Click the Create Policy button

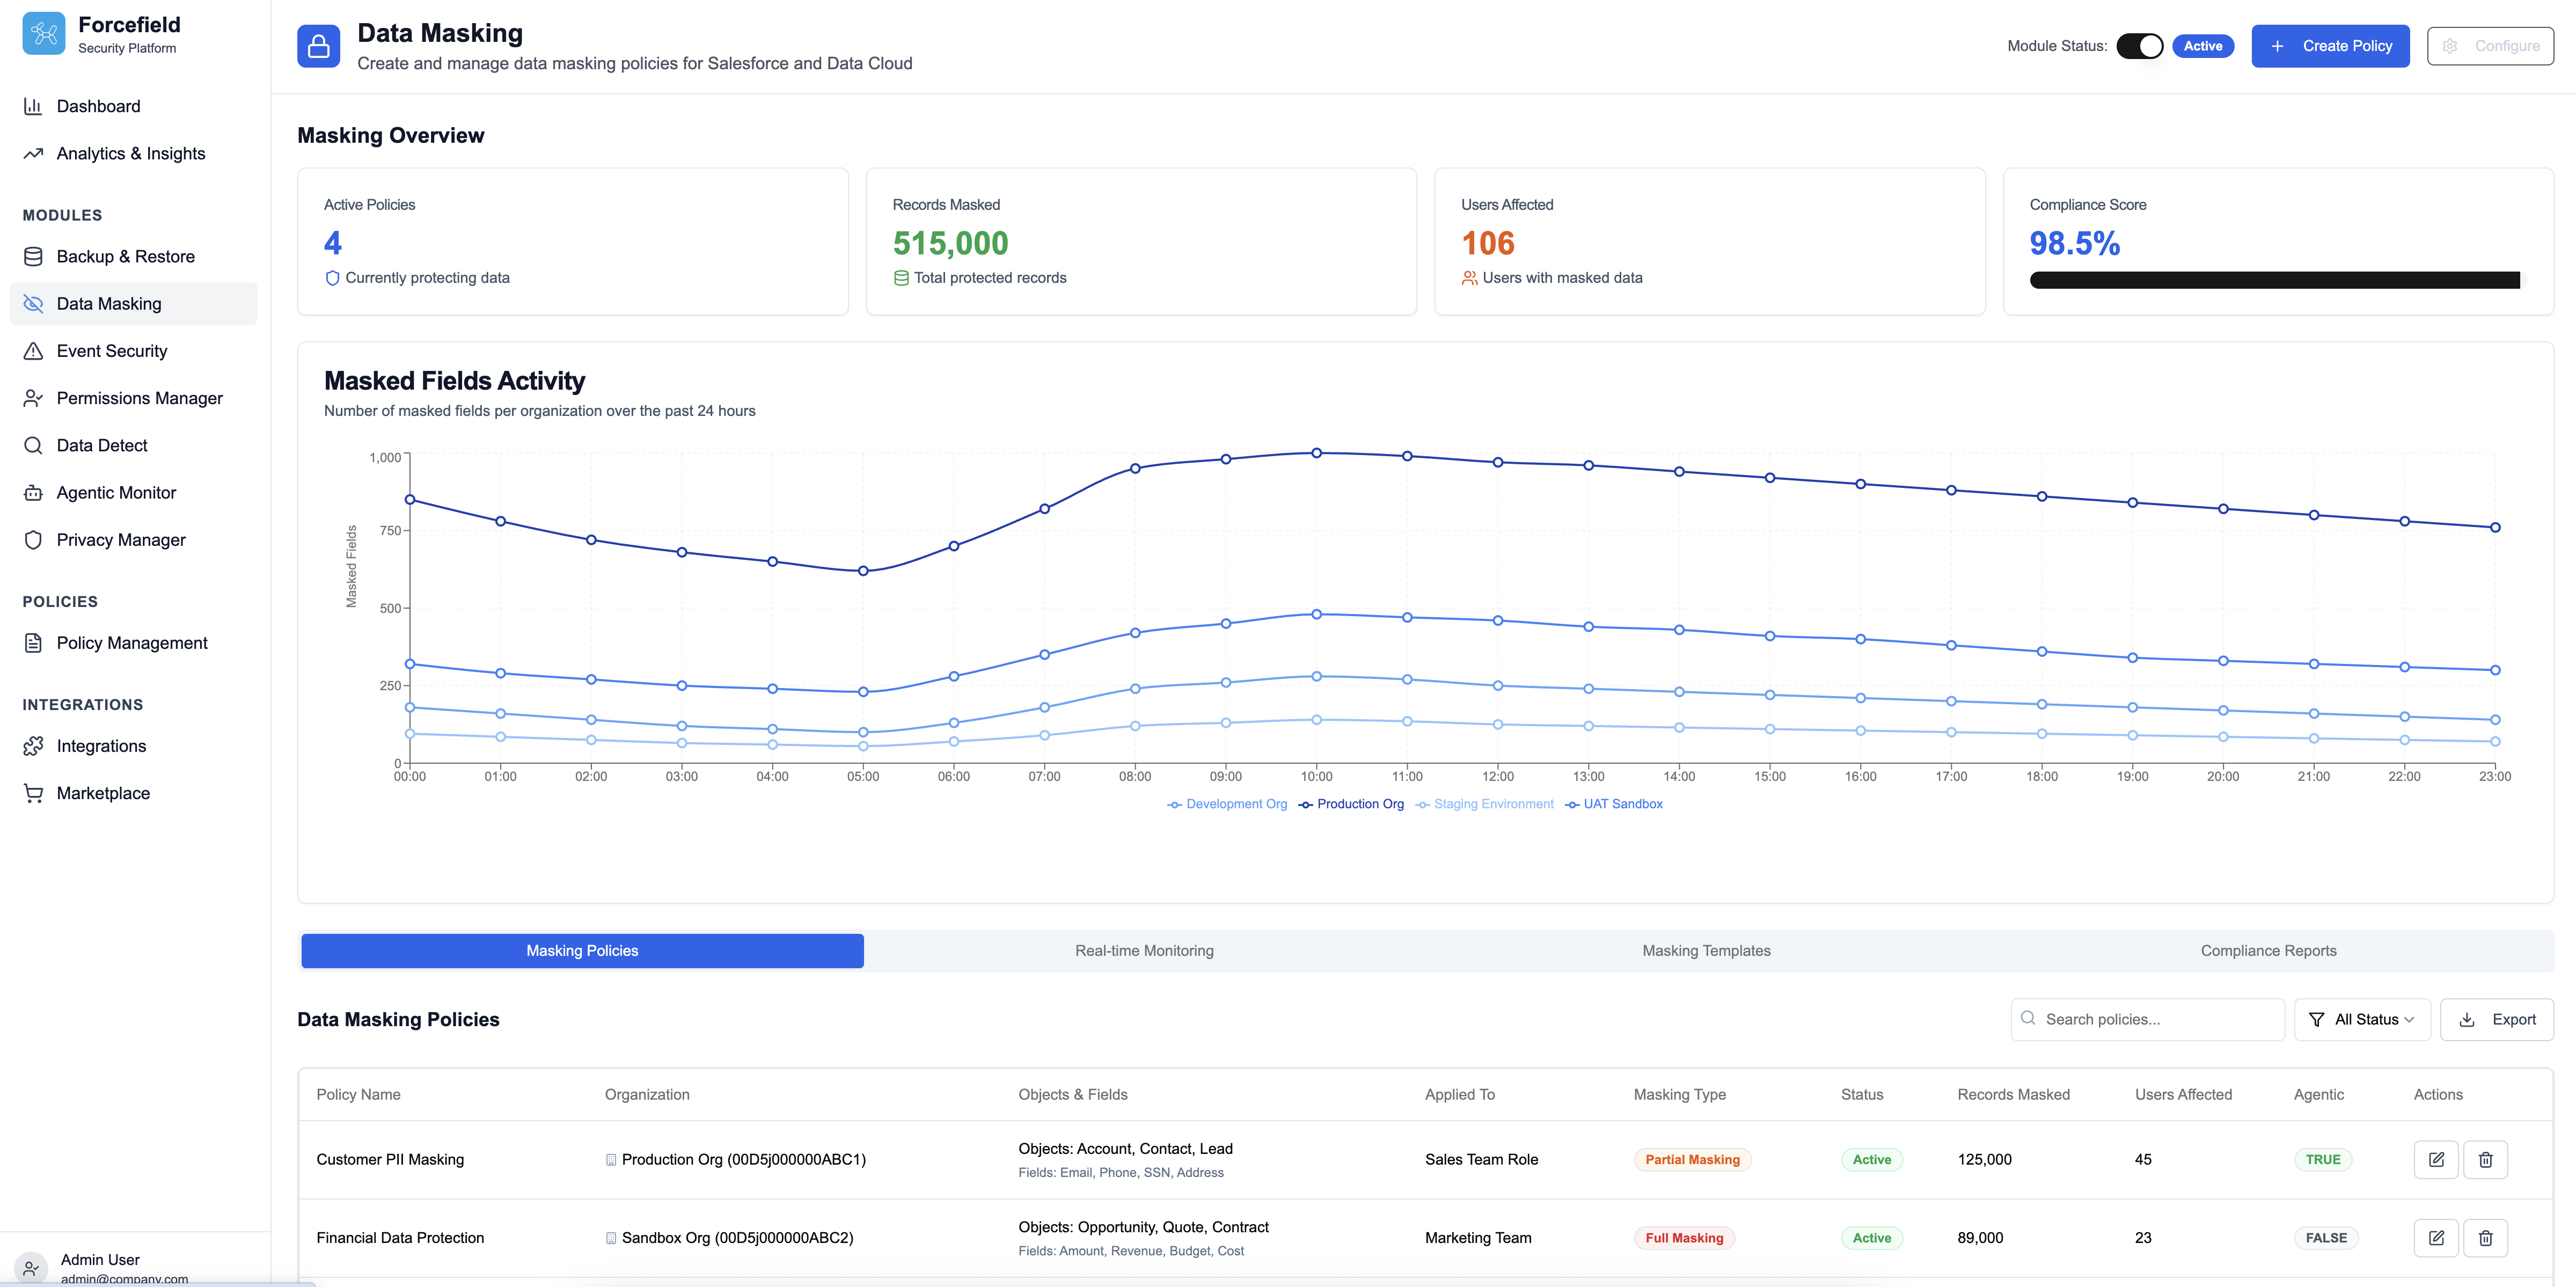(2330, 46)
